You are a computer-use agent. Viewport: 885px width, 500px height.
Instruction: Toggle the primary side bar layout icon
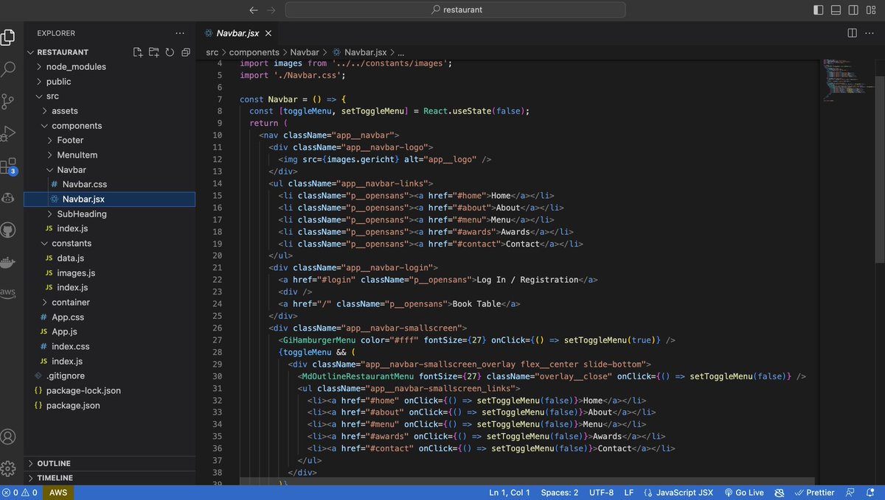coord(819,10)
